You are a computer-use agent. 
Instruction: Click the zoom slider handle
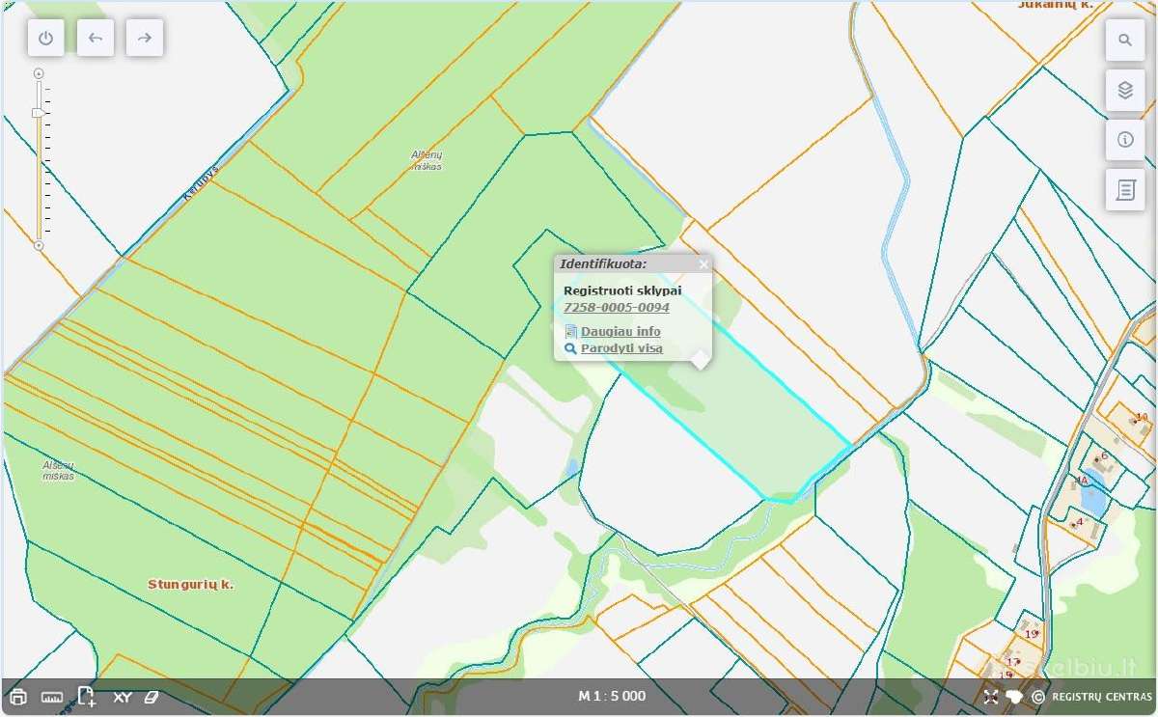tap(39, 113)
